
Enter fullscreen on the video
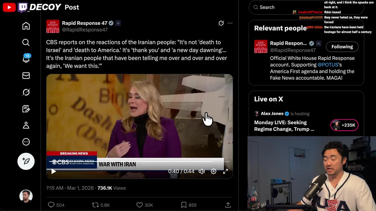225,171
